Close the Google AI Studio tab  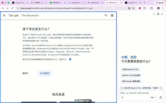tap(140, 3)
